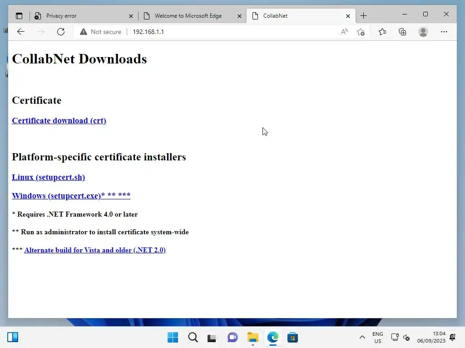
Task: Open File Explorer from the taskbar
Action: click(x=252, y=337)
